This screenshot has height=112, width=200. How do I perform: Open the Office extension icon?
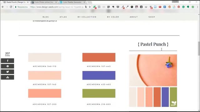coord(169,7)
